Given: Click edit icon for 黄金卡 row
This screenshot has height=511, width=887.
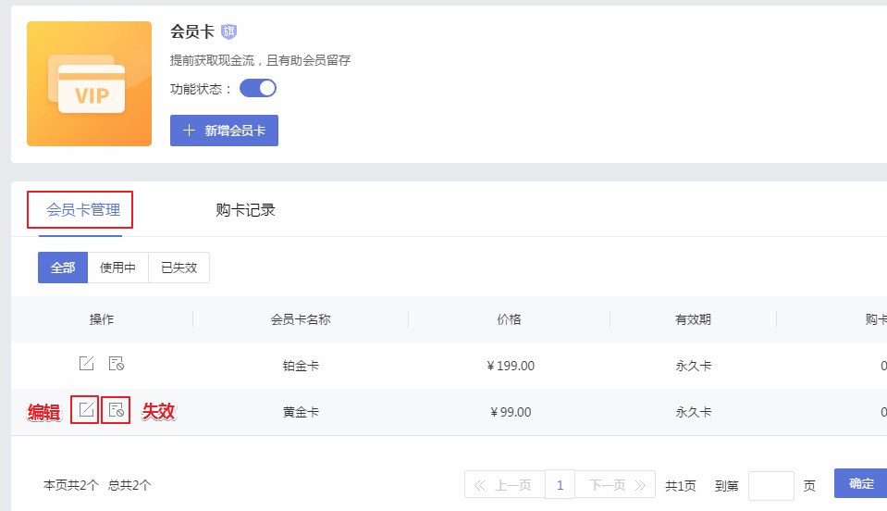Looking at the screenshot, I should (x=86, y=410).
